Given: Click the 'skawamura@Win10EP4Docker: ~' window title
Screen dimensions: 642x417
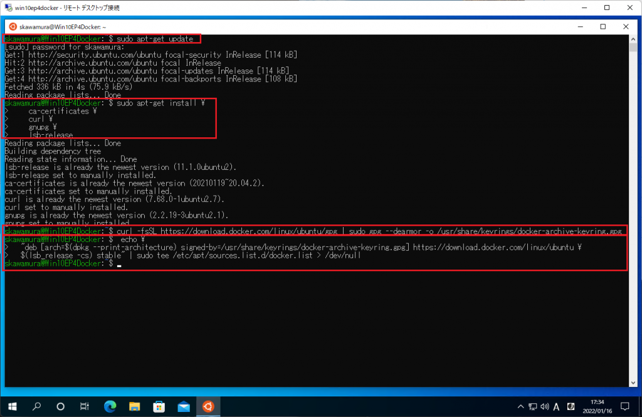Looking at the screenshot, I should 63,27.
